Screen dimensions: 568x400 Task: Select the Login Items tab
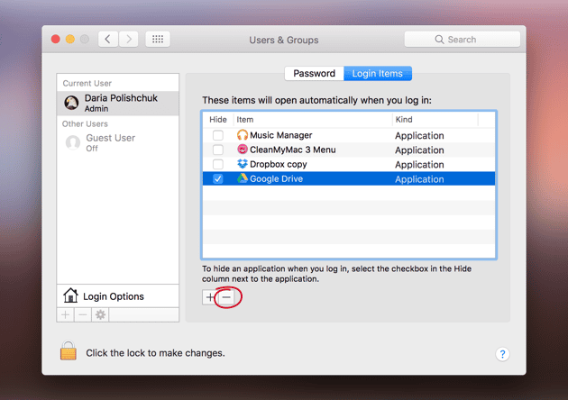point(378,74)
